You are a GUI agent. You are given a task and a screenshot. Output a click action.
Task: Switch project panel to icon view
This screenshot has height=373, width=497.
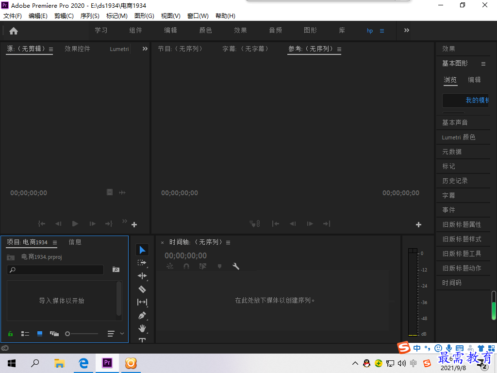pos(40,334)
